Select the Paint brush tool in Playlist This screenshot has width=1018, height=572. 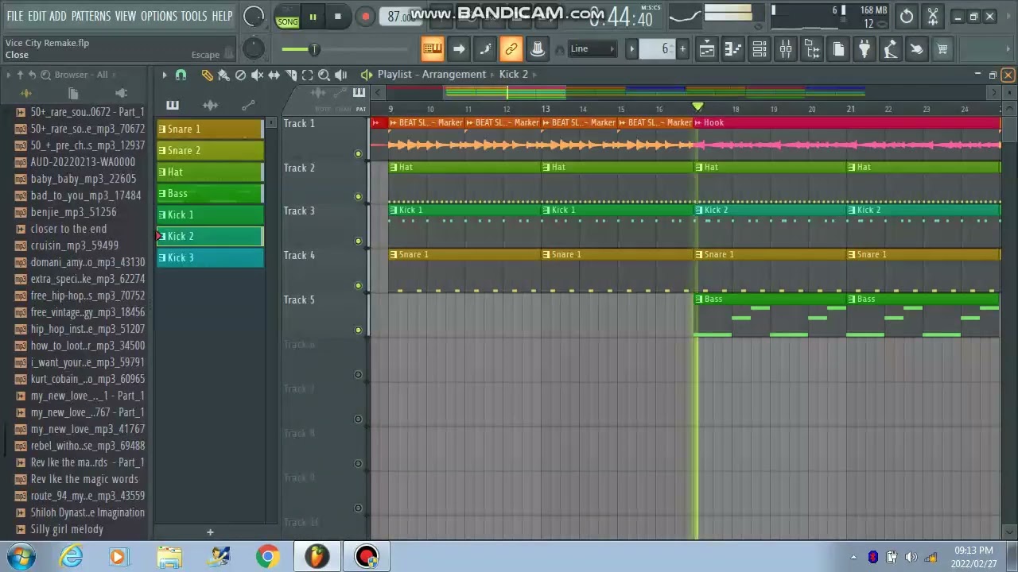(223, 75)
